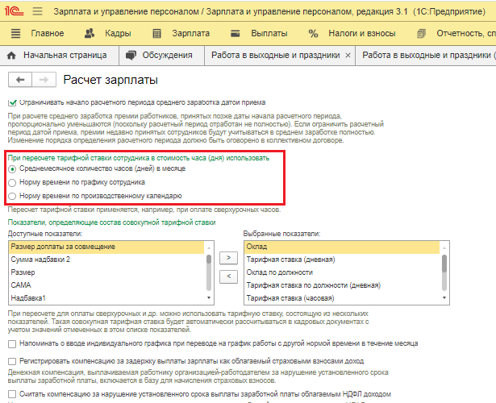Viewport: 496px width, 403px height.
Task: Select Норму времени по производственному календарю
Action: [12, 197]
